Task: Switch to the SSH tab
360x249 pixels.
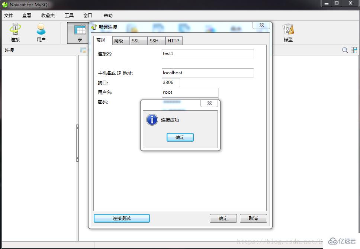Action: click(155, 41)
